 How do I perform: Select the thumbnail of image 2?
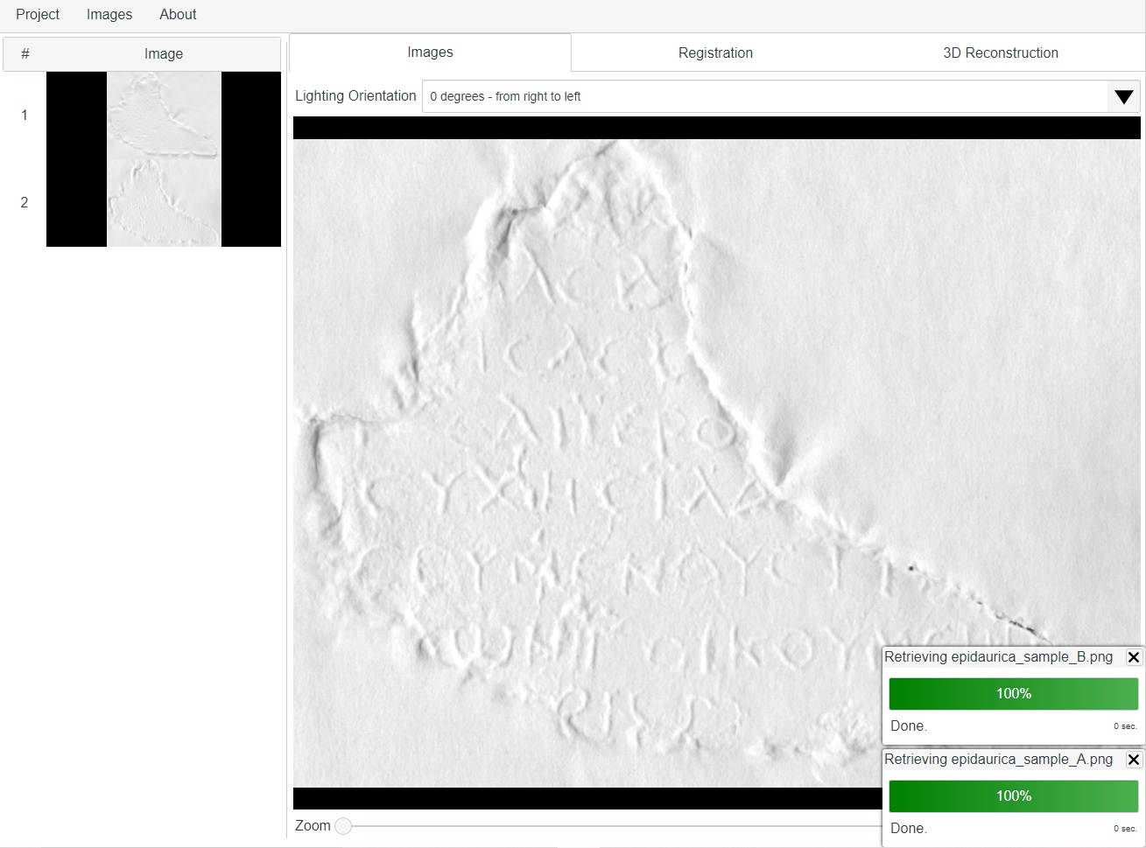[x=164, y=203]
